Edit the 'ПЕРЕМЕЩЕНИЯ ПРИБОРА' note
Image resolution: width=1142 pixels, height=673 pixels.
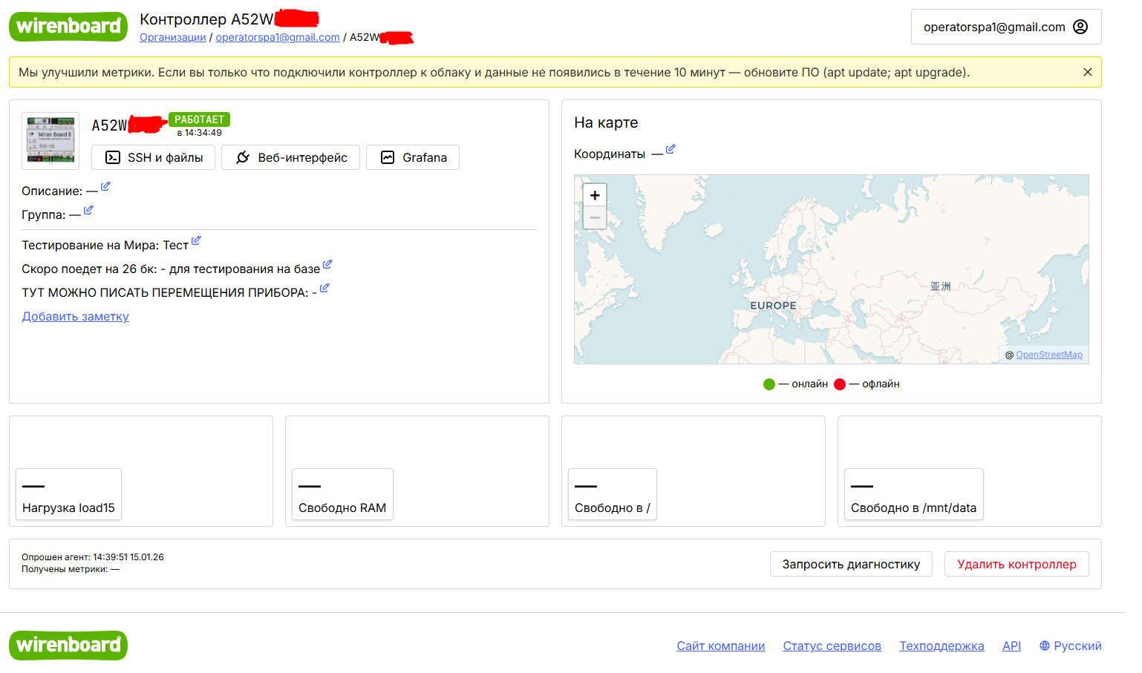click(324, 289)
